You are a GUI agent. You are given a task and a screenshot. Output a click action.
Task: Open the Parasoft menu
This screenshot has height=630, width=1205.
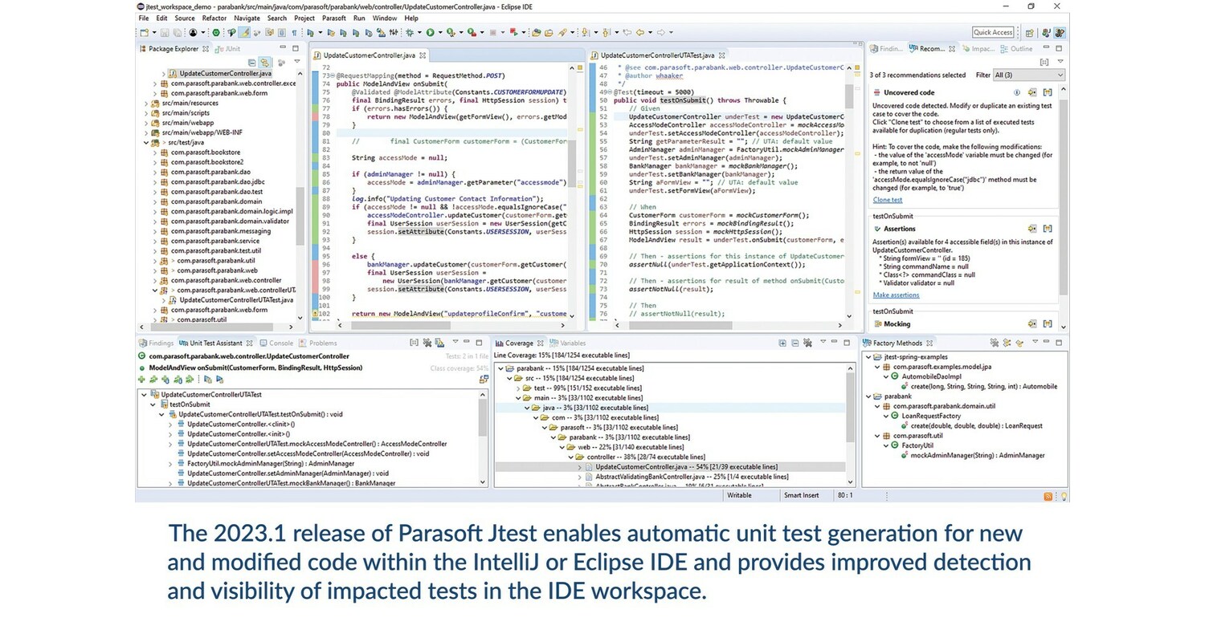(x=333, y=18)
